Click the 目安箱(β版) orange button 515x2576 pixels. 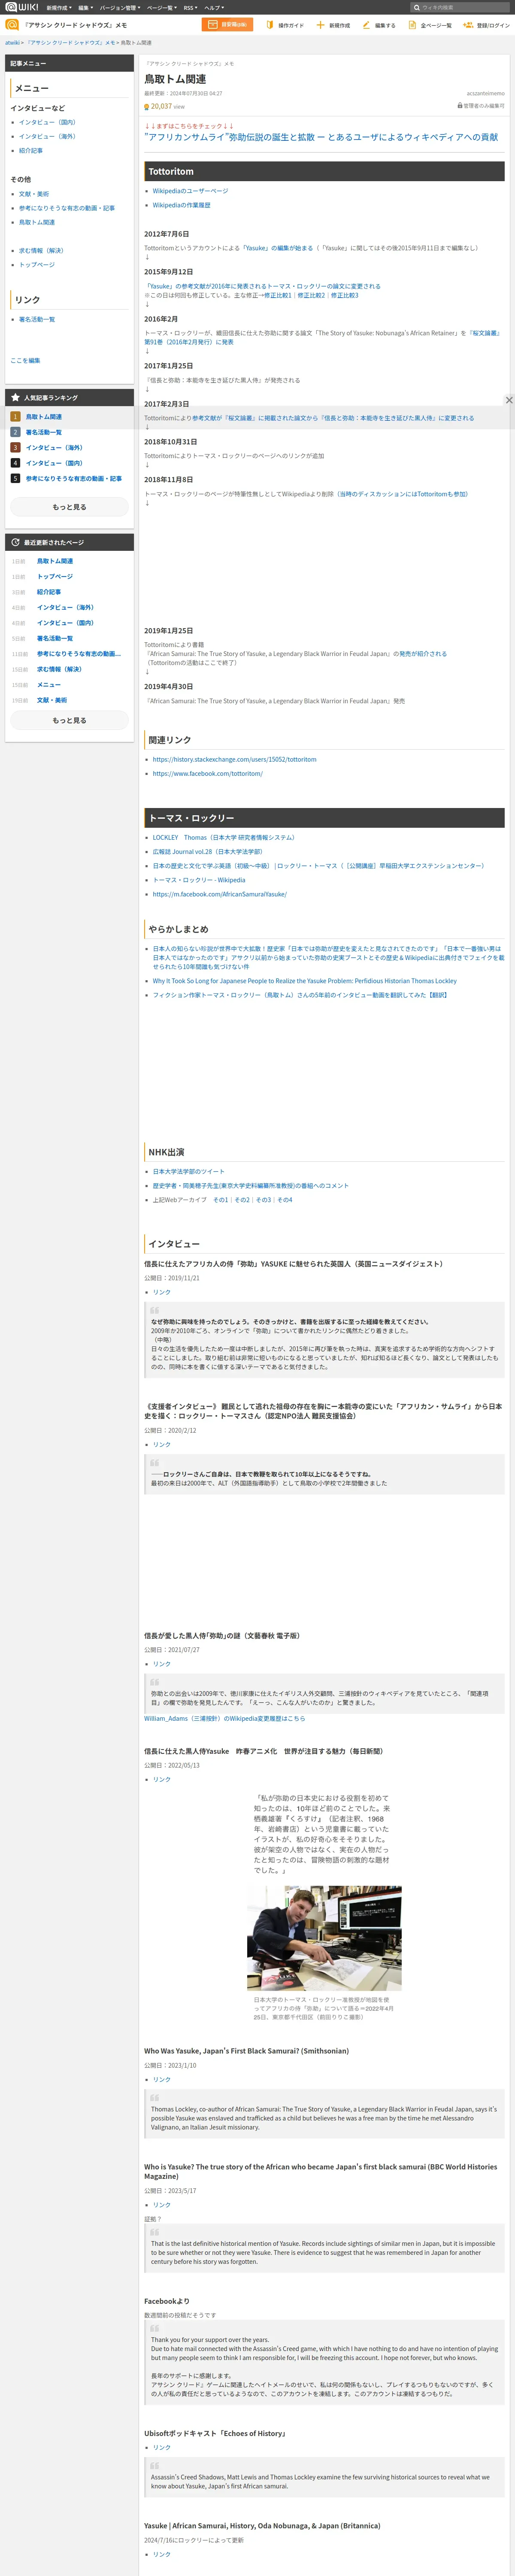pyautogui.click(x=227, y=25)
